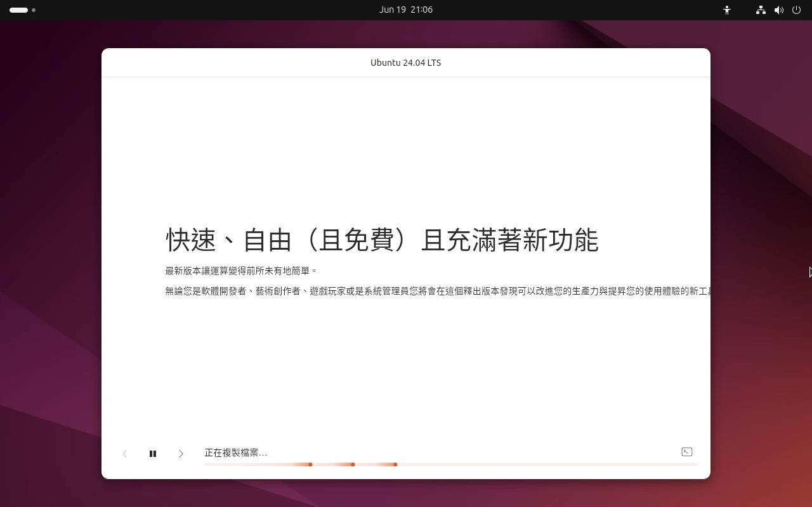The height and width of the screenshot is (507, 812).
Task: Click the 正在複製檔案… status text
Action: (235, 452)
